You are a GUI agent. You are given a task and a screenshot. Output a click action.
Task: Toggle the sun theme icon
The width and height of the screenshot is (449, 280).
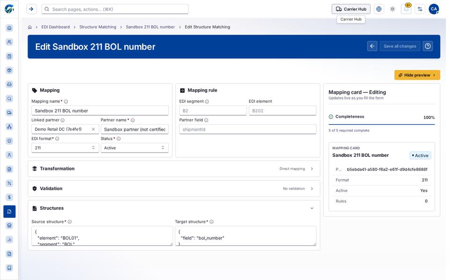pos(392,9)
